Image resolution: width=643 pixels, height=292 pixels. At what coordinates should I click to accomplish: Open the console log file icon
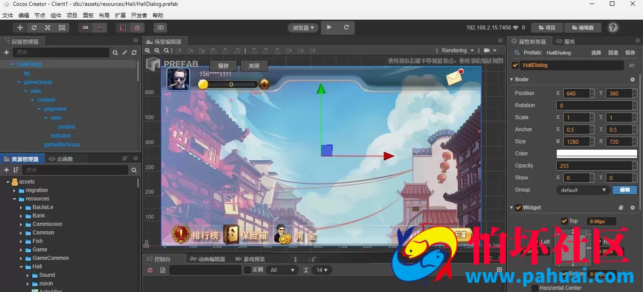[x=162, y=270]
